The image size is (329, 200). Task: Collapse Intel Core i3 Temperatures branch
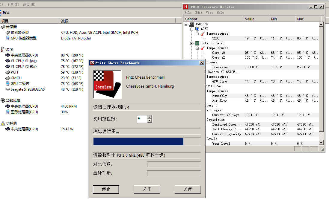click(197, 48)
